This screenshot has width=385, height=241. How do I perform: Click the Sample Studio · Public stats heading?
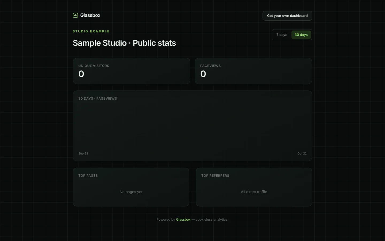pos(124,43)
